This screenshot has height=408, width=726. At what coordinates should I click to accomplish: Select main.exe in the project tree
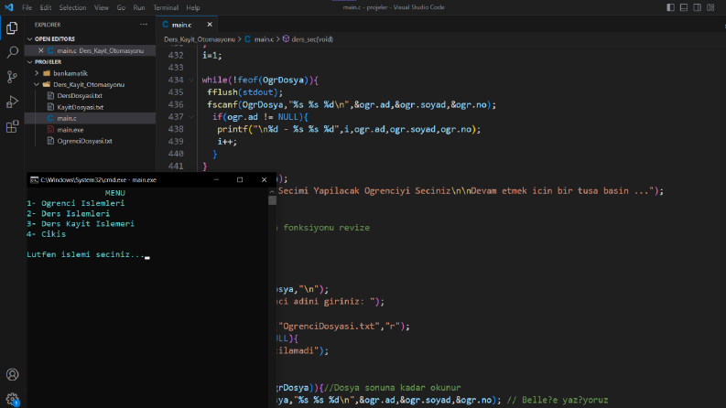[x=70, y=130]
